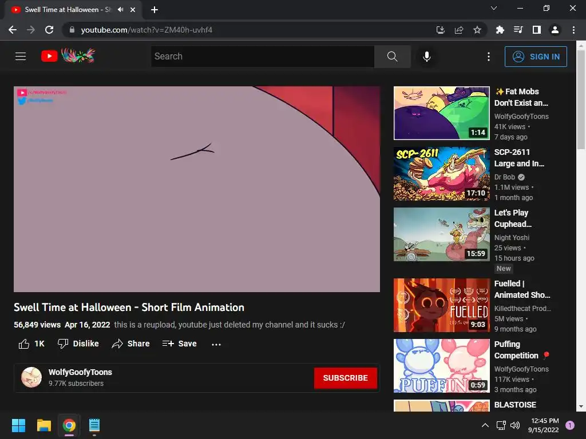Viewport: 586px width, 439px height.
Task: Open the taskbar clock and calendar
Action: pyautogui.click(x=544, y=425)
